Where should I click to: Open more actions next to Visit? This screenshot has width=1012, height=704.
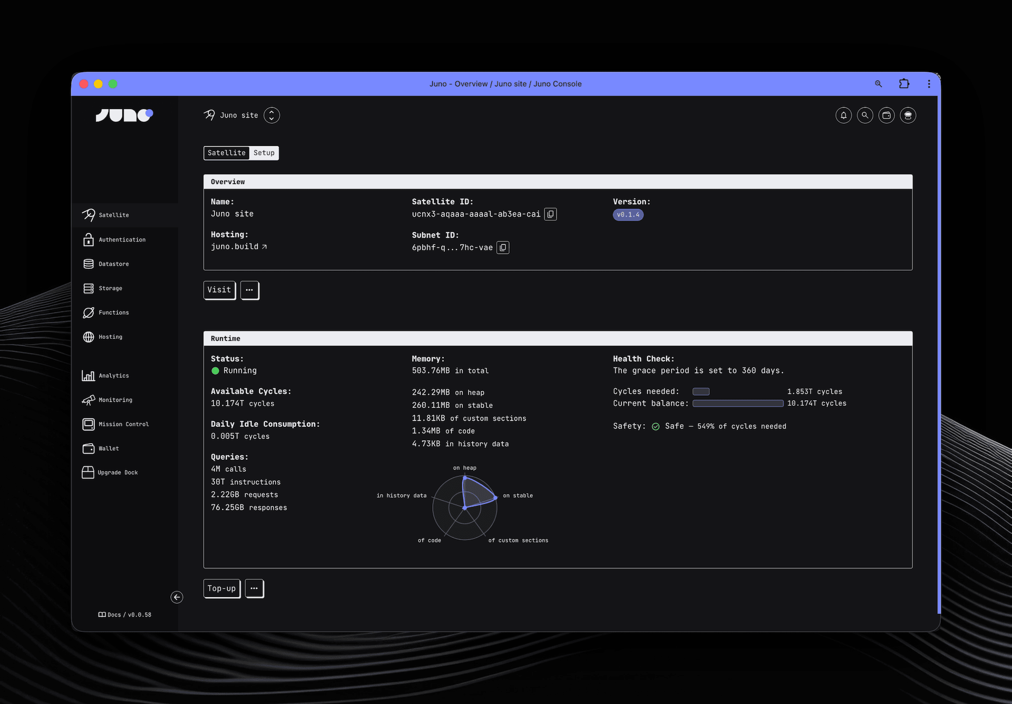click(x=249, y=290)
